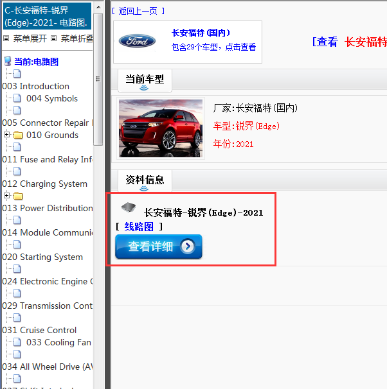
Task: Click the page icon beside 004 Symbols
Action: click(17, 98)
